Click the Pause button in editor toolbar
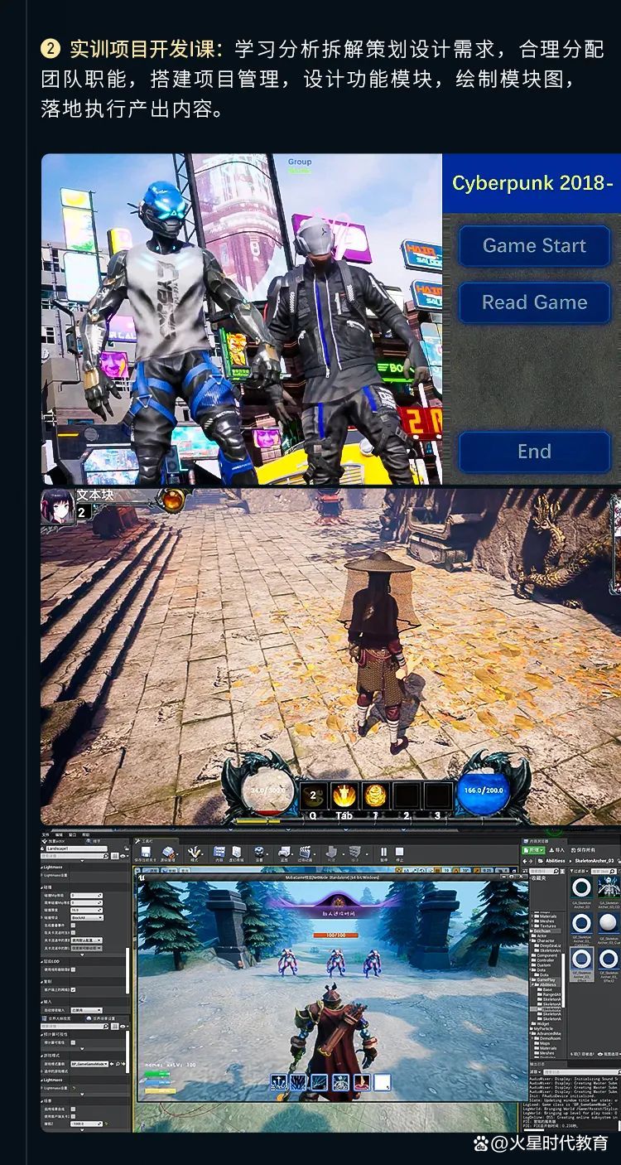 click(383, 853)
